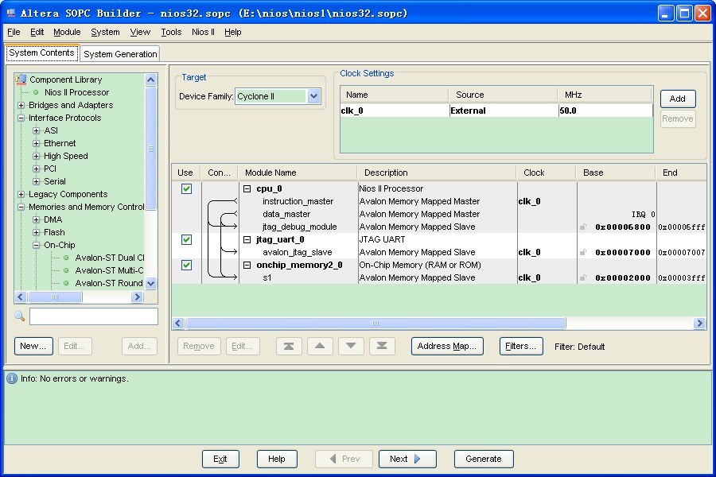
Task: Click the Component Library folder icon
Action: click(x=21, y=79)
